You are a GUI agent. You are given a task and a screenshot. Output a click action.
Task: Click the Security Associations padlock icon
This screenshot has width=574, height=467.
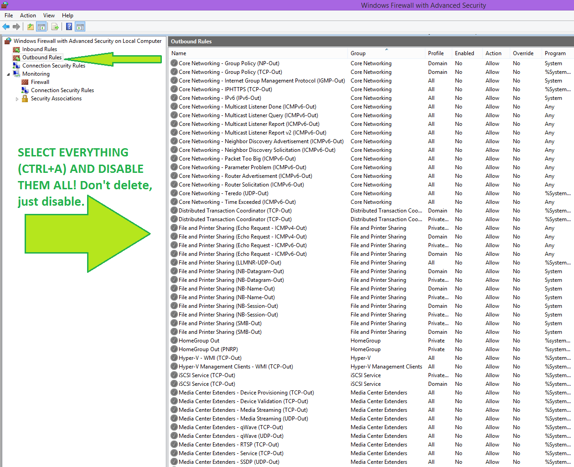click(25, 99)
